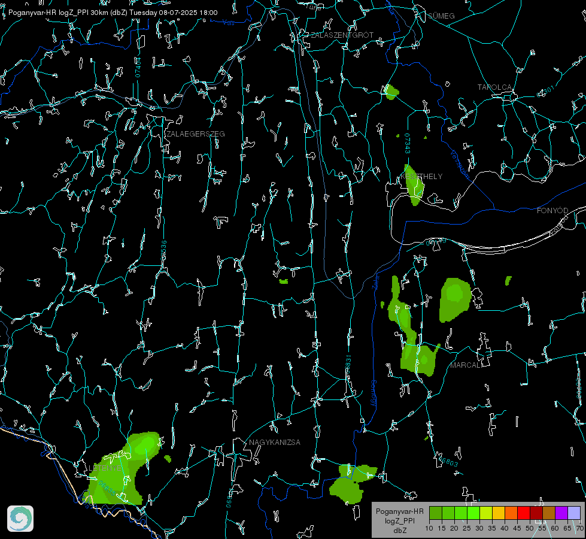Select the 35–40 dBZ yellow swatch
Screen dimensions: 586x539
(x=499, y=513)
